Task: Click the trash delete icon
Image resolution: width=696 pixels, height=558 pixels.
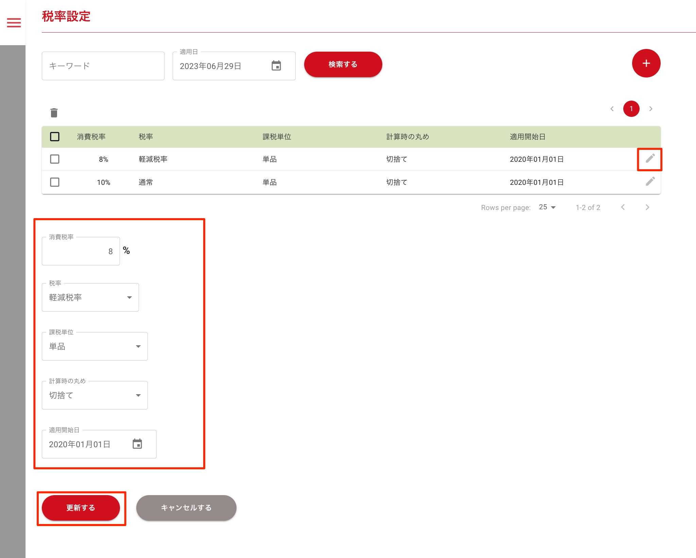Action: point(54,113)
